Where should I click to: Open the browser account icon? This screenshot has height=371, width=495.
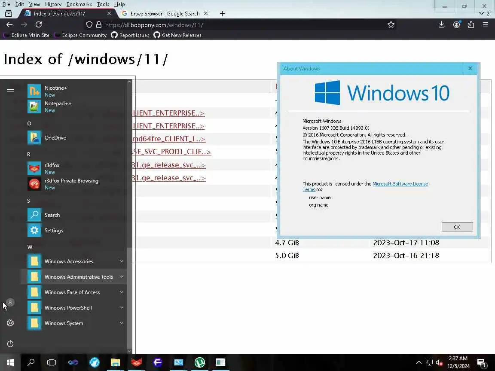point(456,24)
